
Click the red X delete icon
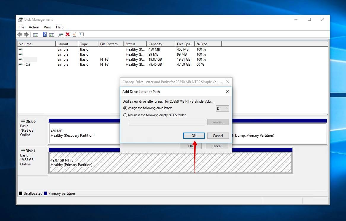(x=67, y=34)
